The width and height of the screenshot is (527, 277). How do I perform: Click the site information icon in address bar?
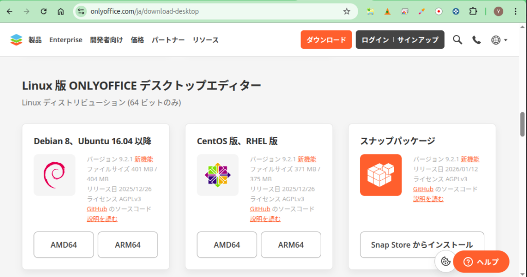80,11
